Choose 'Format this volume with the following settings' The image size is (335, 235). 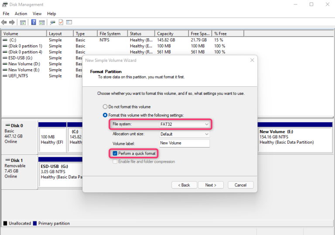click(105, 115)
